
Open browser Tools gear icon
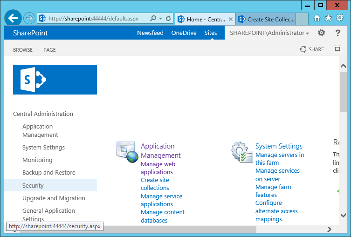(340, 18)
